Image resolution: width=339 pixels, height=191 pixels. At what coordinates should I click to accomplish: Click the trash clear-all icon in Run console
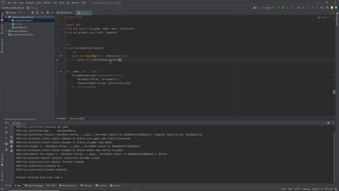click(12, 151)
